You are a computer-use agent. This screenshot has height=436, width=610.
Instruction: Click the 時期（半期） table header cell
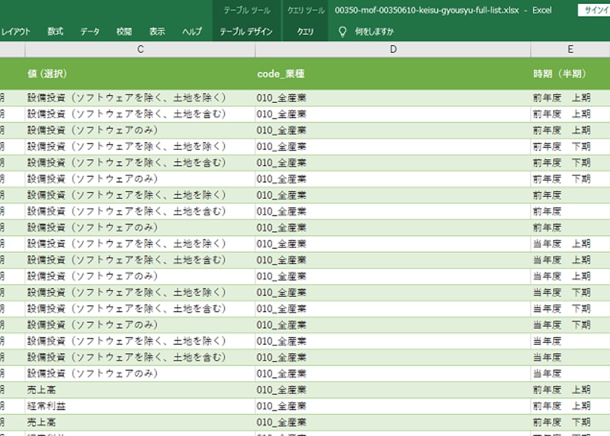click(570, 73)
